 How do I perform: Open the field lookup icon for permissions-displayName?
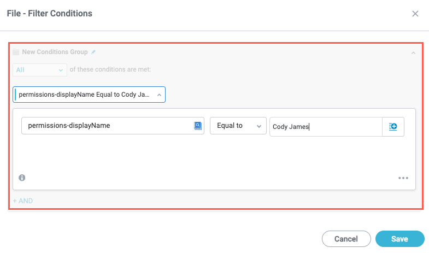pos(198,126)
